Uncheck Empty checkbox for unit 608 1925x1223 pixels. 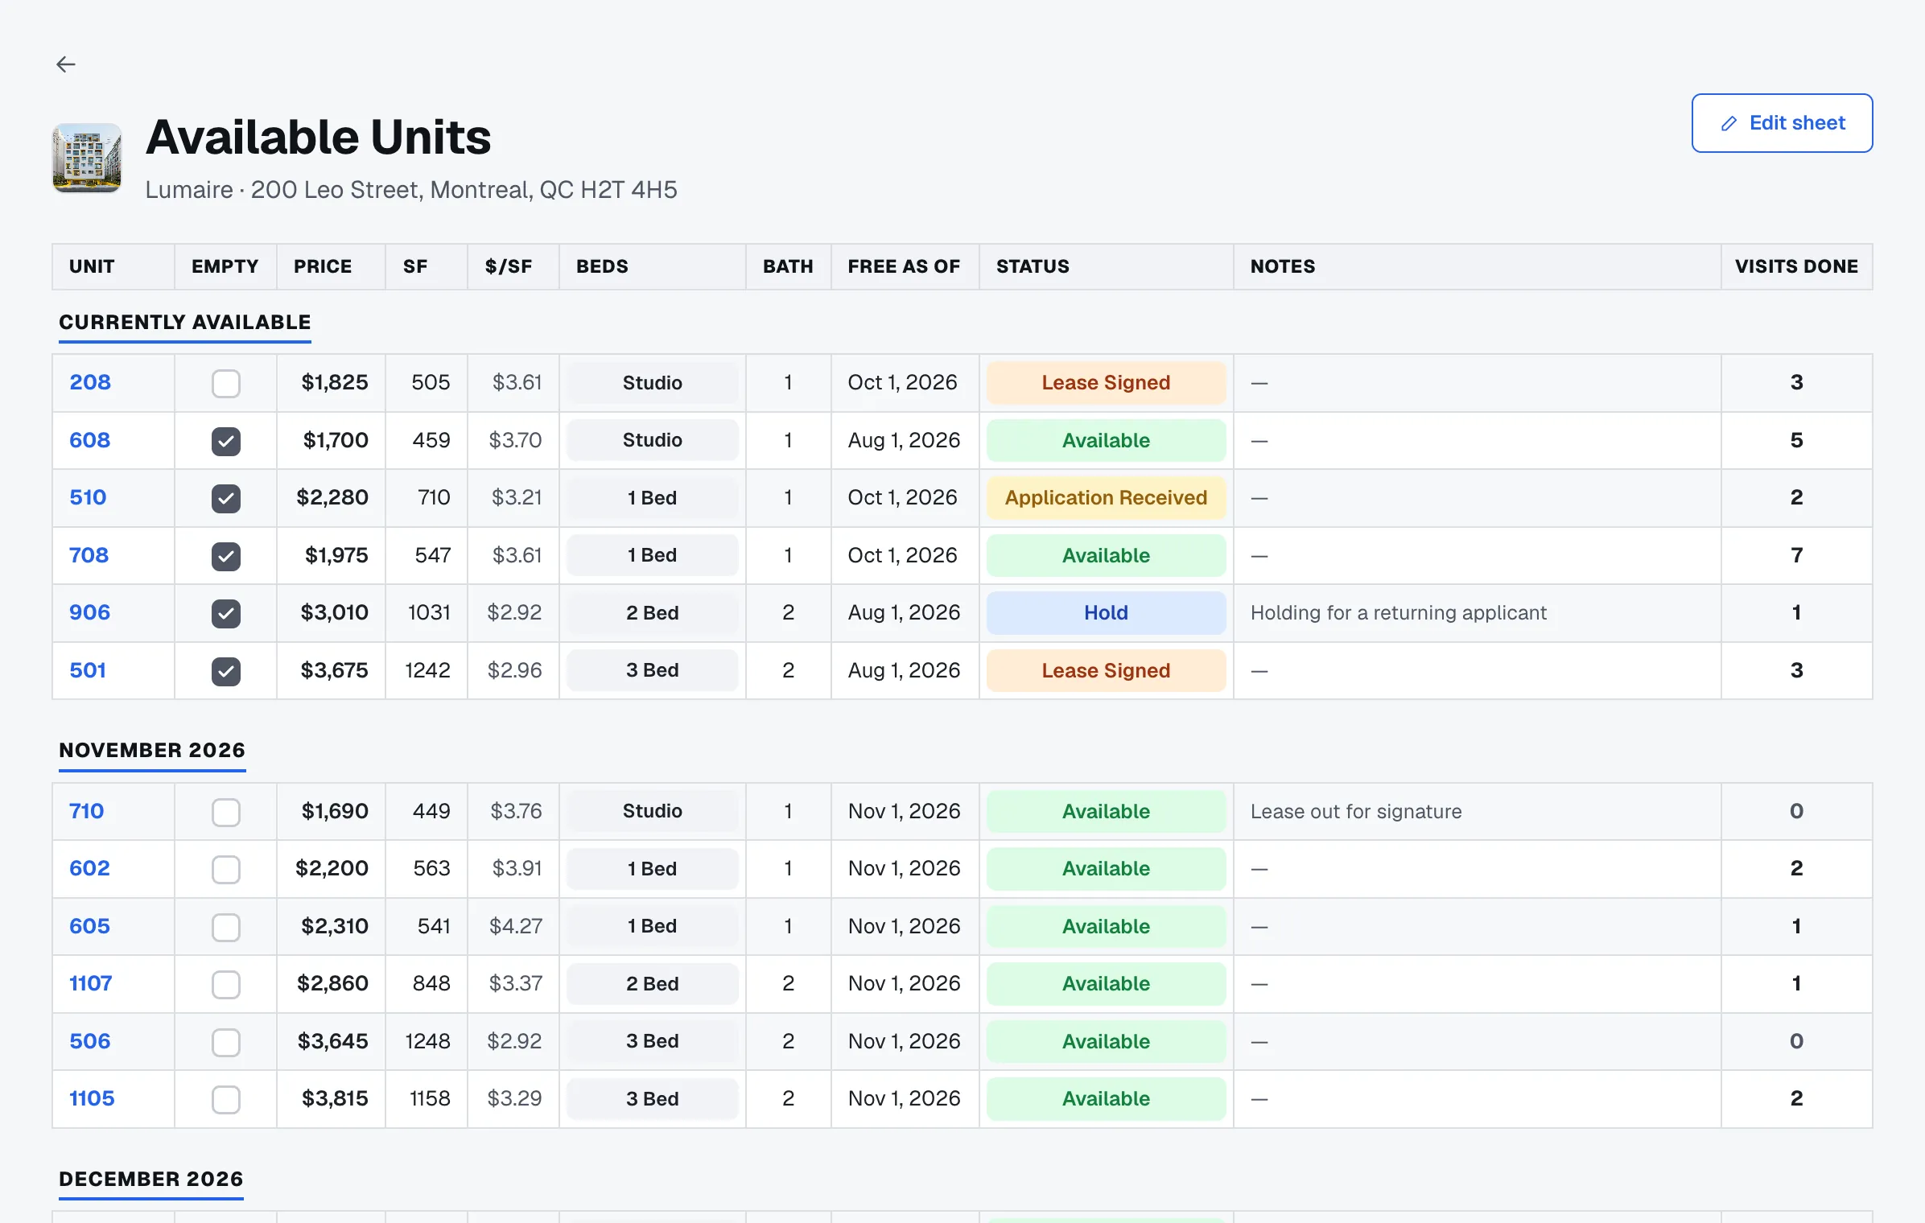click(225, 441)
